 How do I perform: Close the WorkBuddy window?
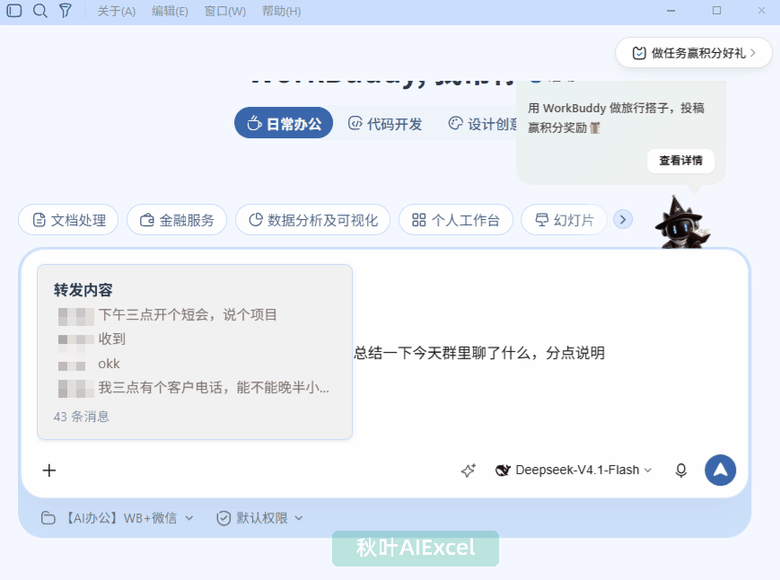(x=761, y=11)
